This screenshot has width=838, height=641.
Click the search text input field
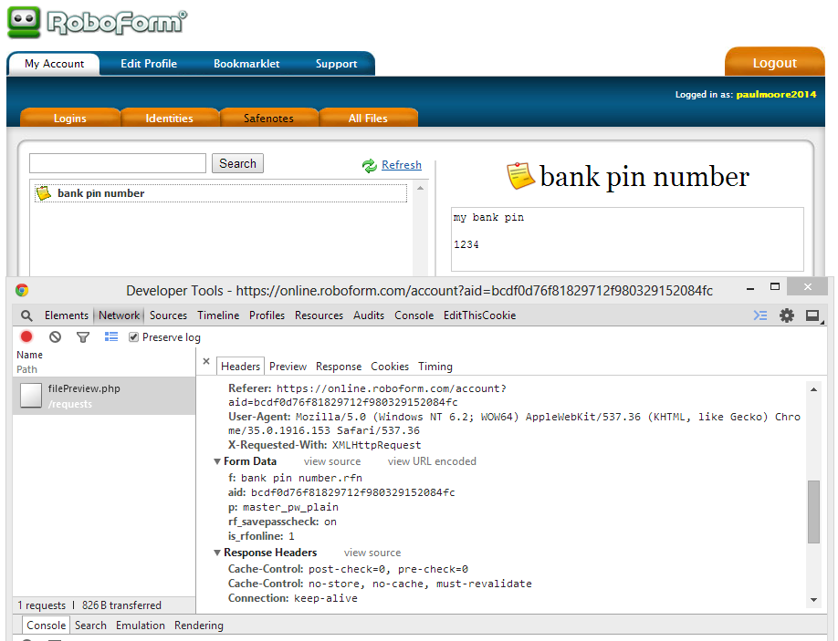(118, 163)
